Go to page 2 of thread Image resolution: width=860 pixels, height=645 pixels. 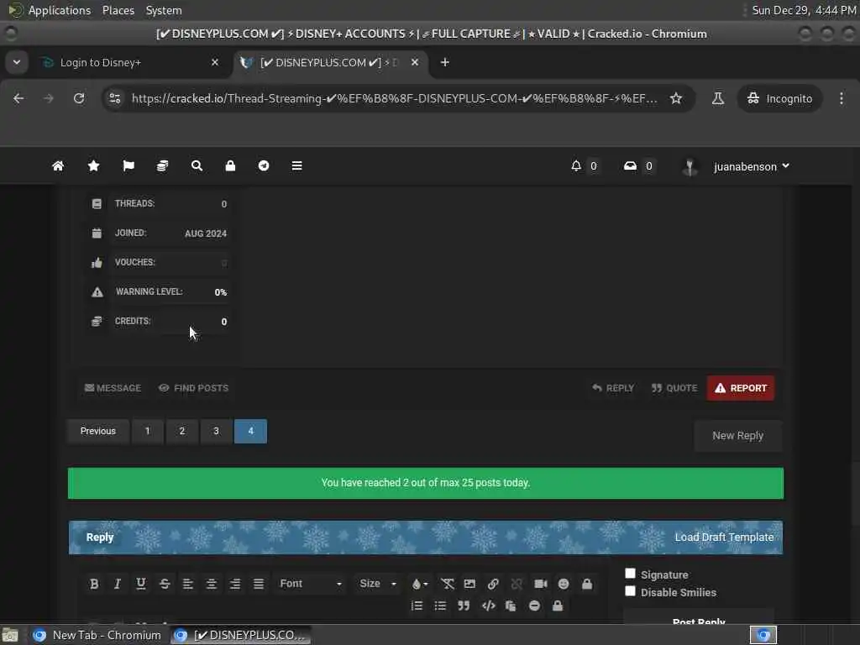[x=182, y=431]
